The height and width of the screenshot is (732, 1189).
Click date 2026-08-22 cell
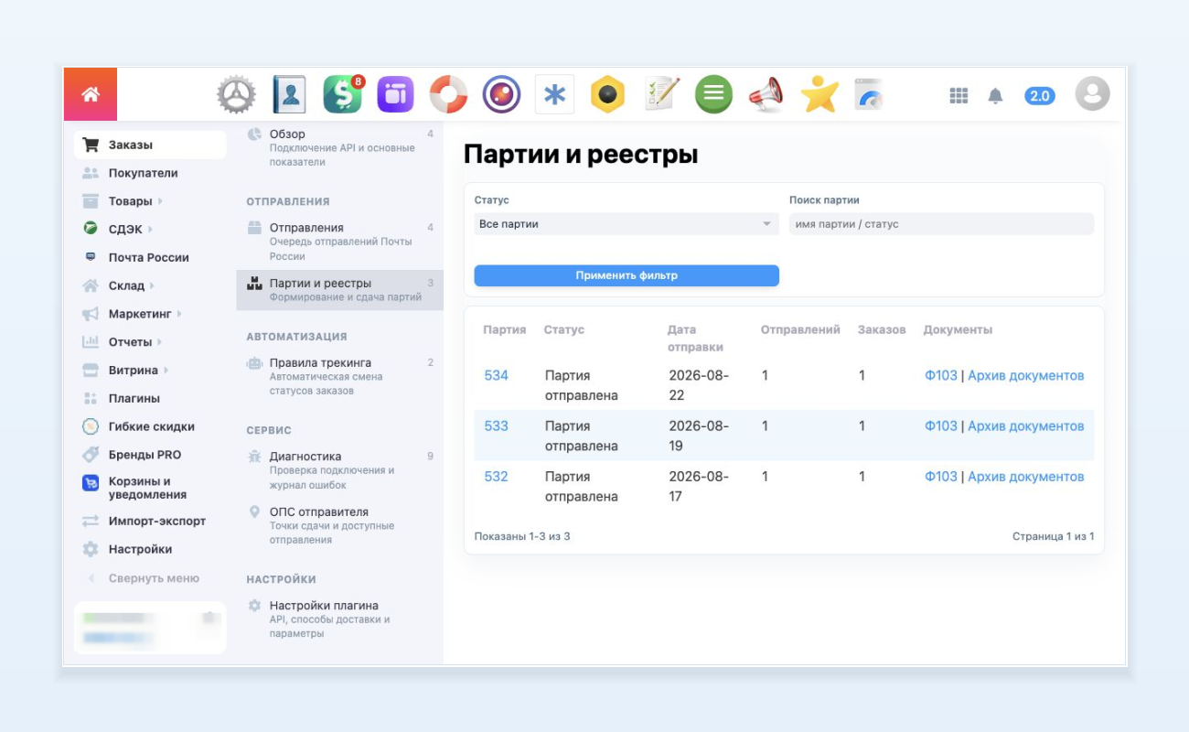pos(699,386)
